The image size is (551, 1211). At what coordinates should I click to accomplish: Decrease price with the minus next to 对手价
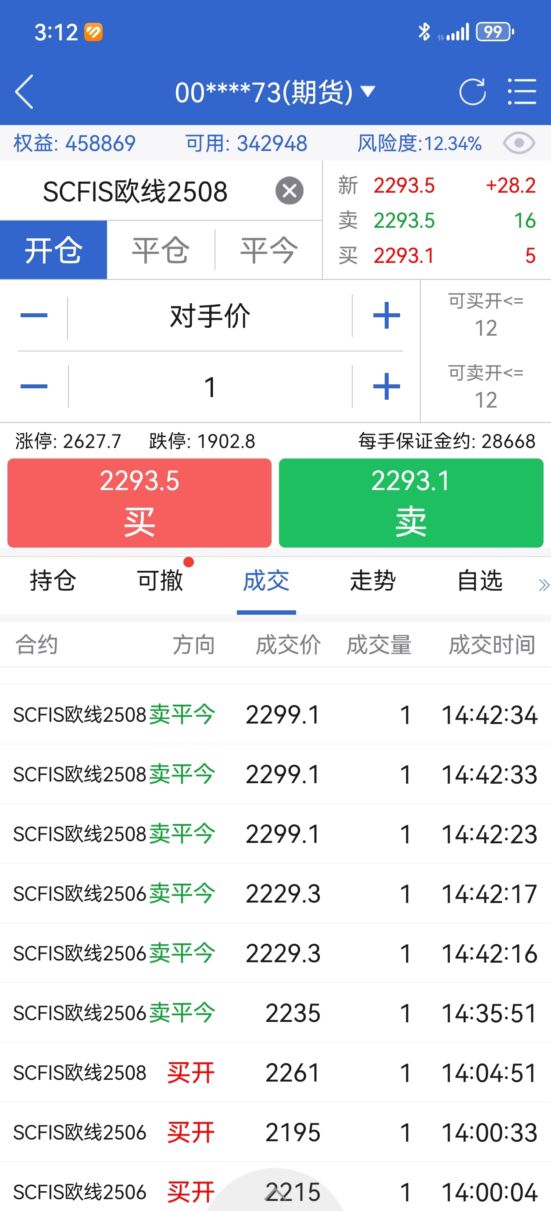point(34,315)
